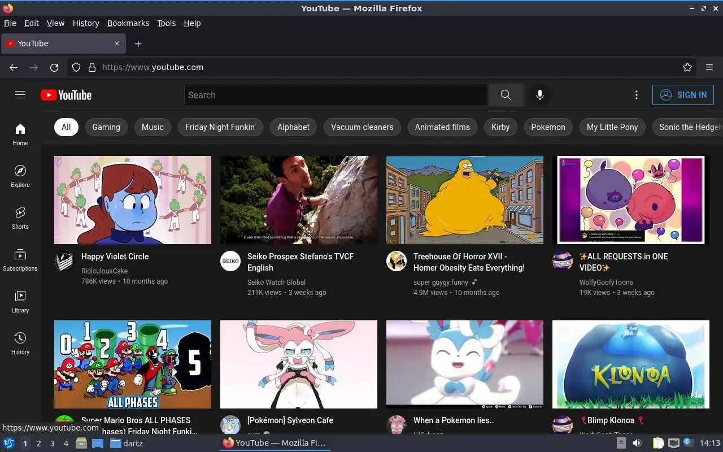Open a new tab with the plus button

(x=138, y=44)
